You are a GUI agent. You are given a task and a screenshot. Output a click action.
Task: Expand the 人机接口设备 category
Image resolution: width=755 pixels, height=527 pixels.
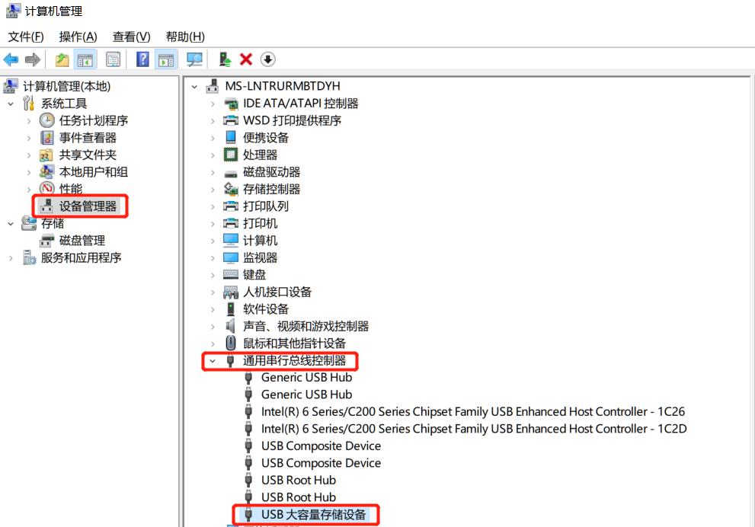tap(213, 292)
